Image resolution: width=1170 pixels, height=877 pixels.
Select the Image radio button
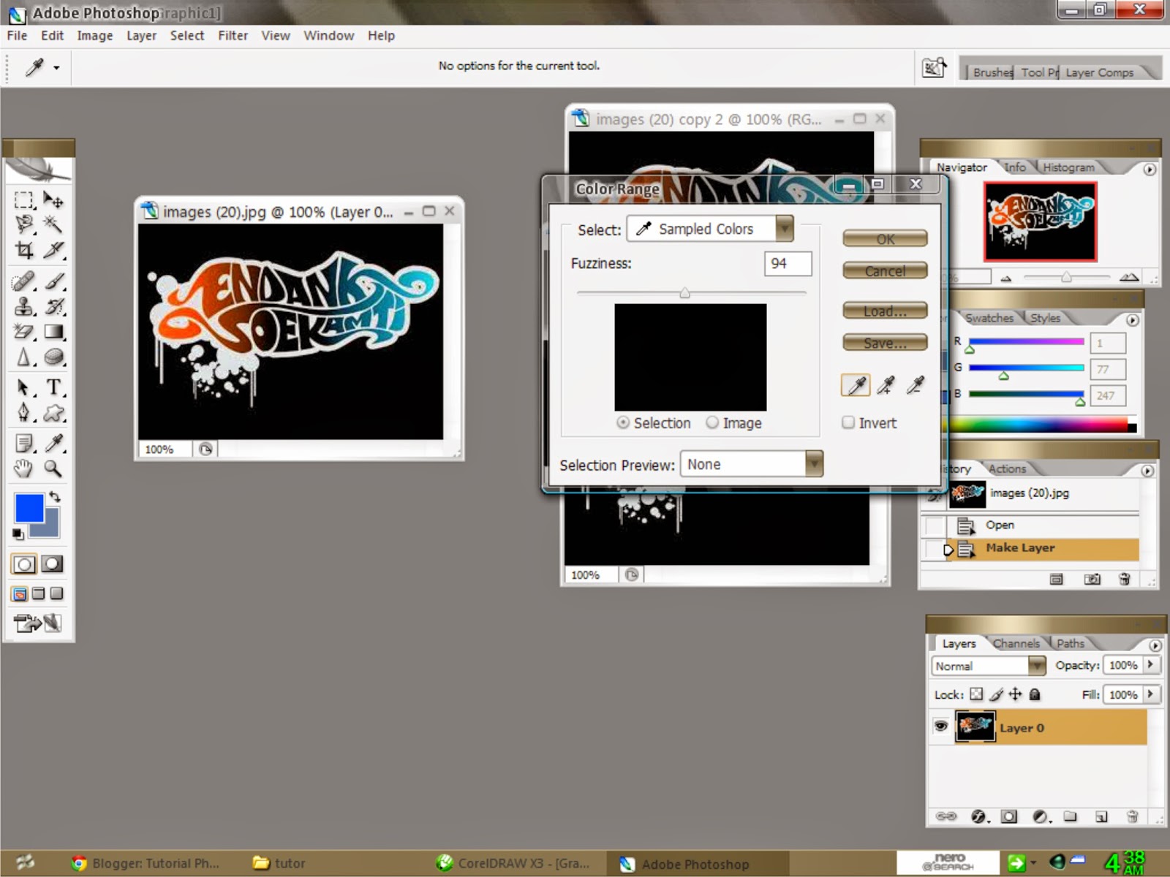[712, 422]
